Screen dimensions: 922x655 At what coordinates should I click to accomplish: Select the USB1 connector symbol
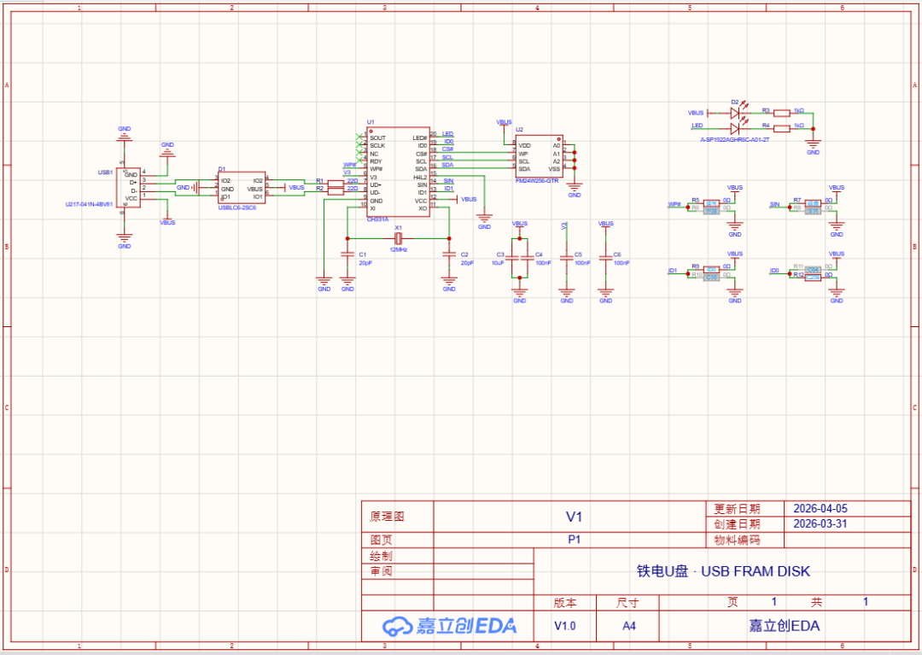pos(128,186)
